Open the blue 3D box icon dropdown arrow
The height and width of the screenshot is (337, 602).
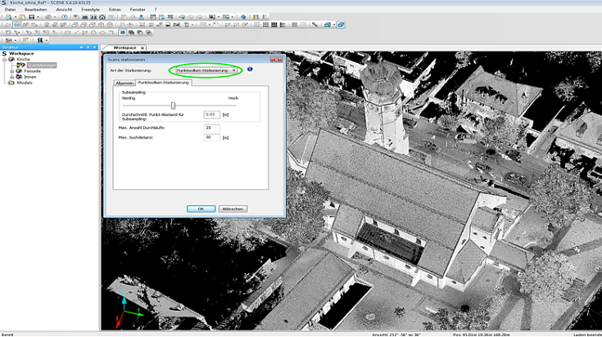pyautogui.click(x=334, y=25)
